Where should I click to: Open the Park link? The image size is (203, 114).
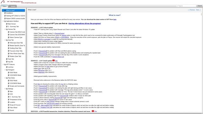click(48, 66)
